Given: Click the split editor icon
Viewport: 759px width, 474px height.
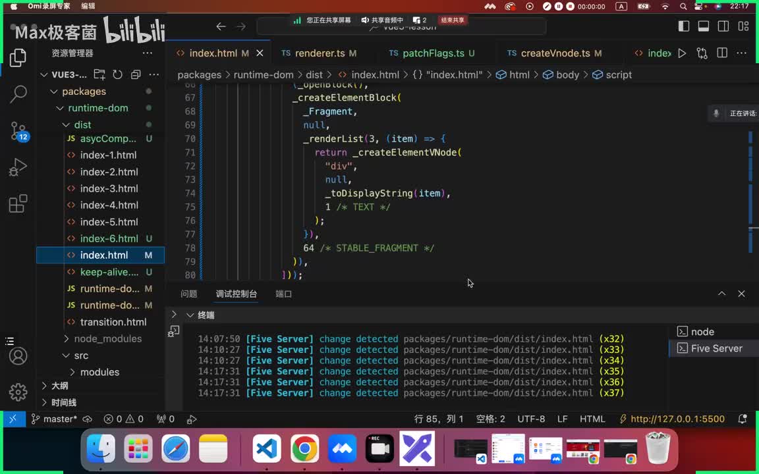Looking at the screenshot, I should point(722,53).
